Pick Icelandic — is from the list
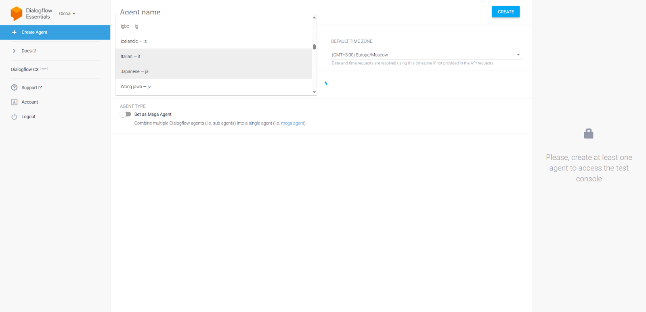The image size is (646, 312). click(134, 42)
